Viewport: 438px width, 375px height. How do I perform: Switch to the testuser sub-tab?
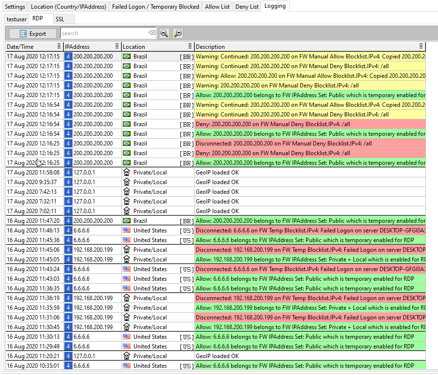click(x=16, y=19)
